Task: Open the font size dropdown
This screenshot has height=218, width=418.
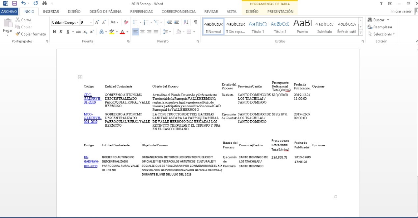Action: point(91,22)
